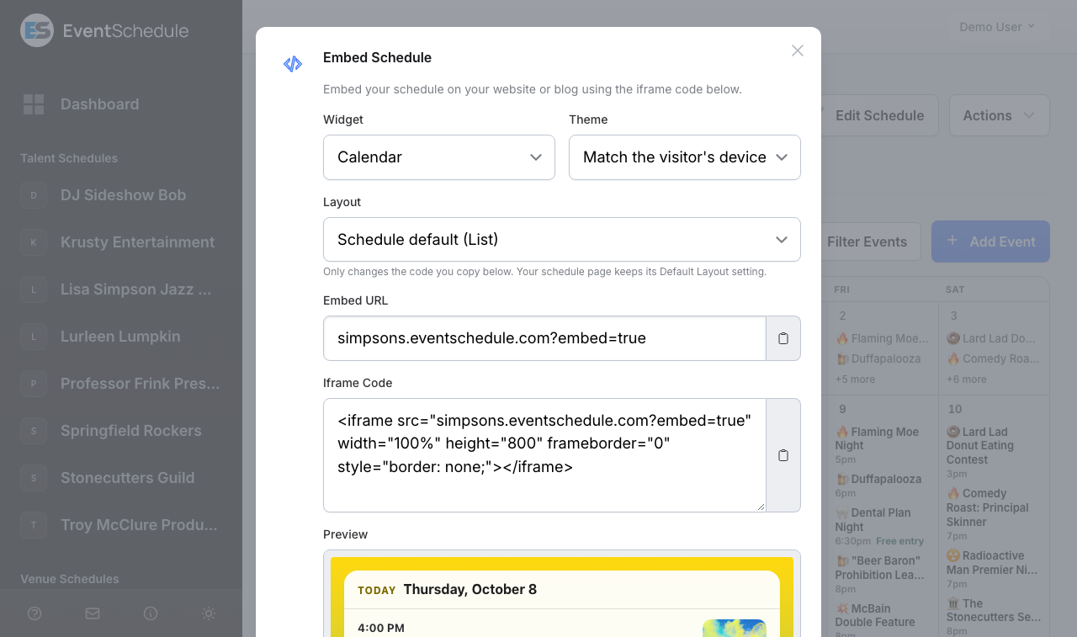
Task: Open the Lurleen Lumpkin schedule
Action: click(120, 337)
